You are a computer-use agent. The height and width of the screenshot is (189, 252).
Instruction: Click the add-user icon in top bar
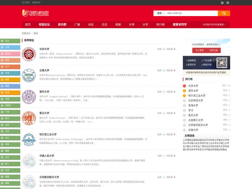[x=222, y=3]
